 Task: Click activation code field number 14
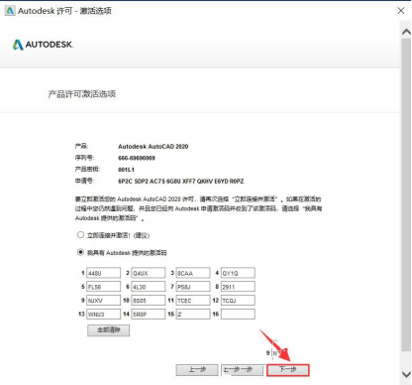click(x=149, y=314)
